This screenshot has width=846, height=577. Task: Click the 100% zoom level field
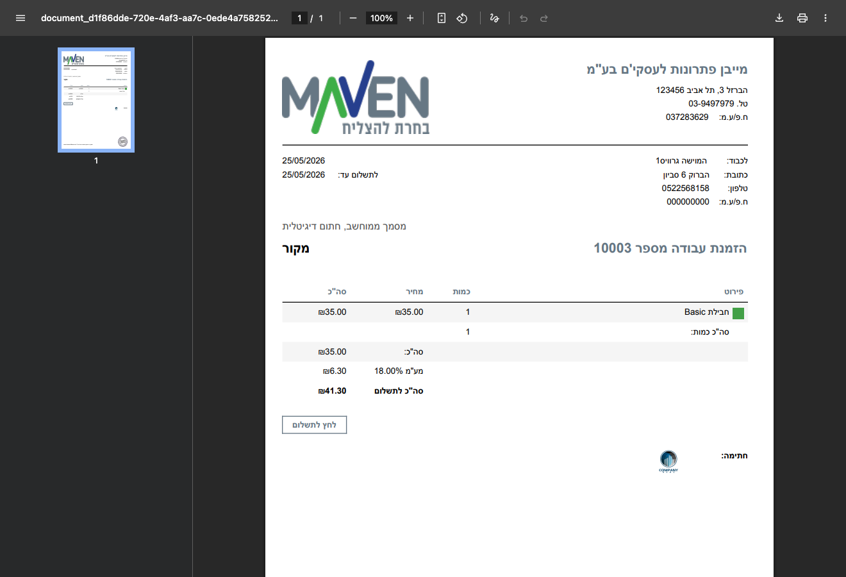pyautogui.click(x=381, y=18)
